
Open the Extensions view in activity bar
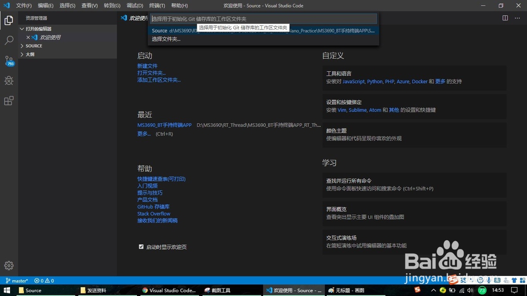[x=9, y=101]
